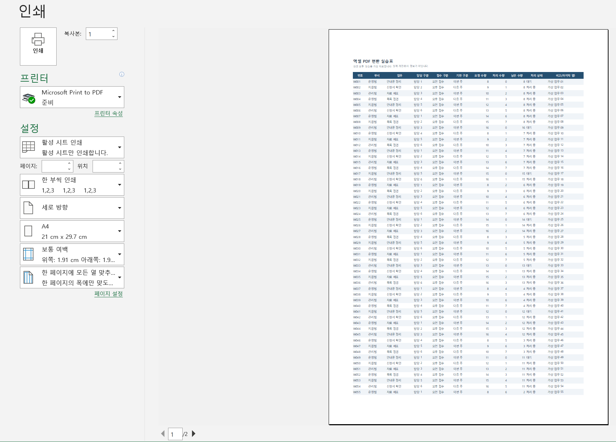Click the fit-columns scaling icon
Viewport: 616px width, 442px height.
[28, 277]
